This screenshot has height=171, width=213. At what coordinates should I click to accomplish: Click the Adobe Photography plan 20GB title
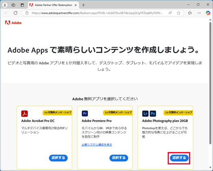pos(165,121)
